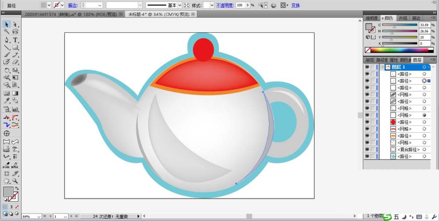Open the Recolor Artwork icon in control bar

273,5
